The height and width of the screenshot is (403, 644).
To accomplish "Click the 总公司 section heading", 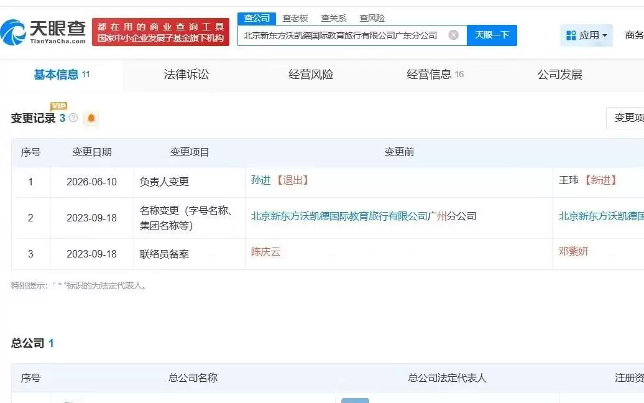I will [x=27, y=343].
